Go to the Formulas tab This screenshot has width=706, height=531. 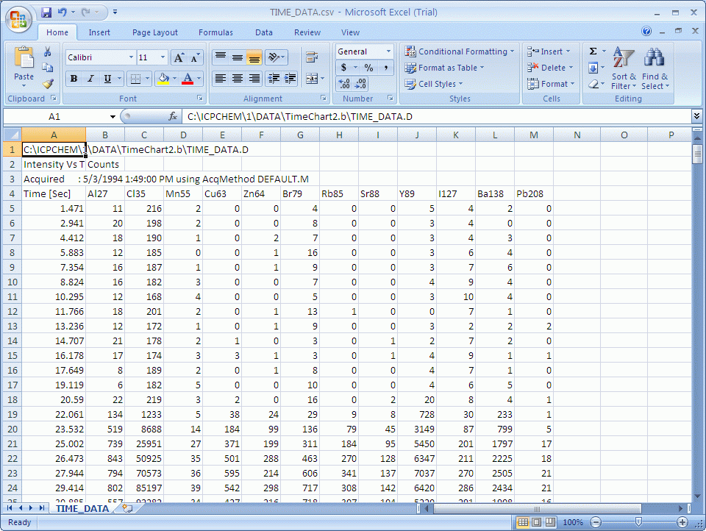pyautogui.click(x=215, y=32)
